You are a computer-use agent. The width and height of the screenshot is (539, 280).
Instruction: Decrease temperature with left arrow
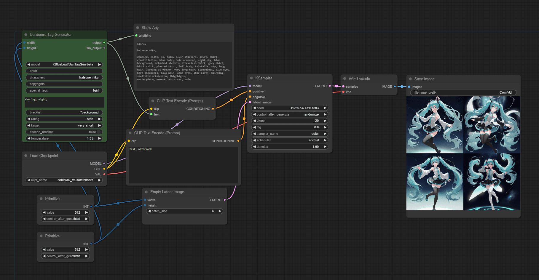29,138
